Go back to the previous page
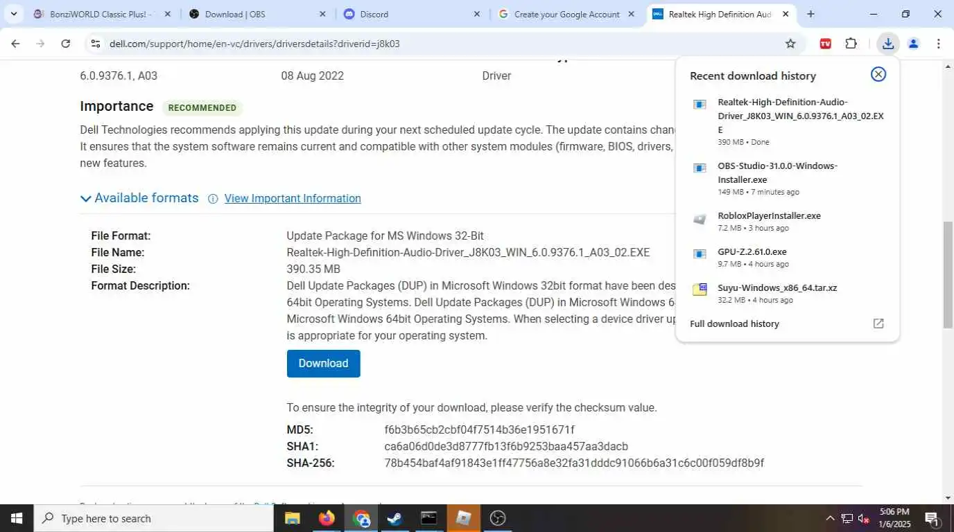This screenshot has width=954, height=532. tap(15, 44)
